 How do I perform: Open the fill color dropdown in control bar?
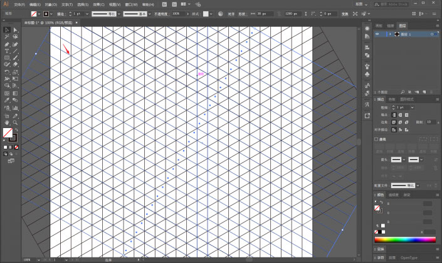(39, 14)
